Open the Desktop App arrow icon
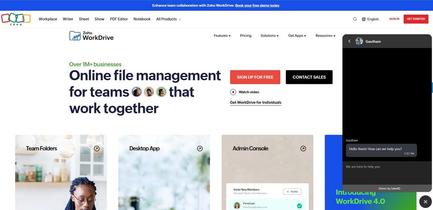Viewport: 433px width, 210px height. click(x=200, y=149)
